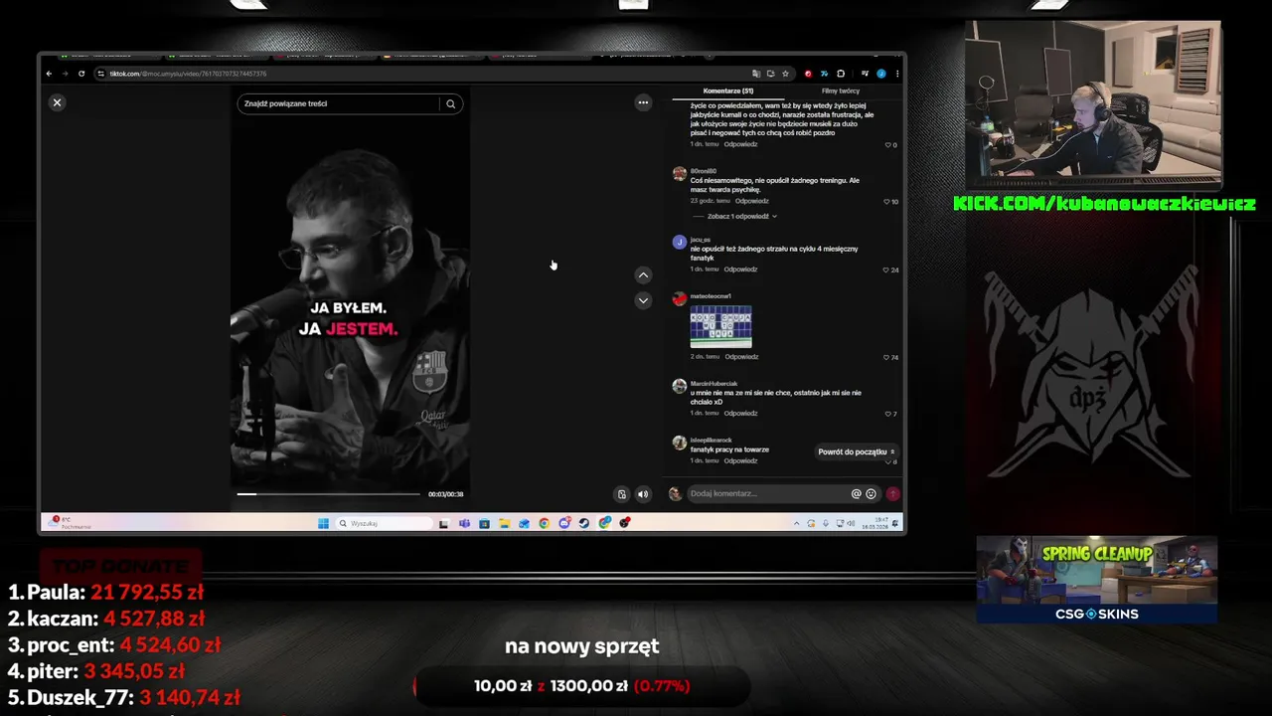This screenshot has height=716, width=1272.
Task: Open the three-dots more options menu
Action: 643,102
